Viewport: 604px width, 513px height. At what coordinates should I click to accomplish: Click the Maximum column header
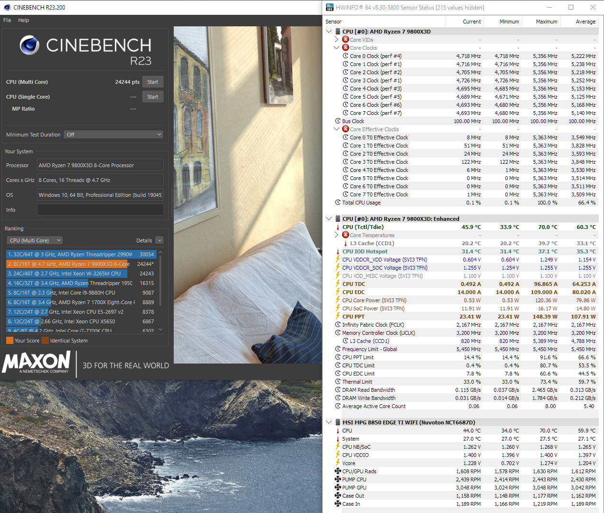point(541,22)
